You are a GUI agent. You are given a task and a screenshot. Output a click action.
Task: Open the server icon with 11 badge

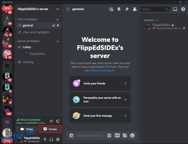[7, 54]
